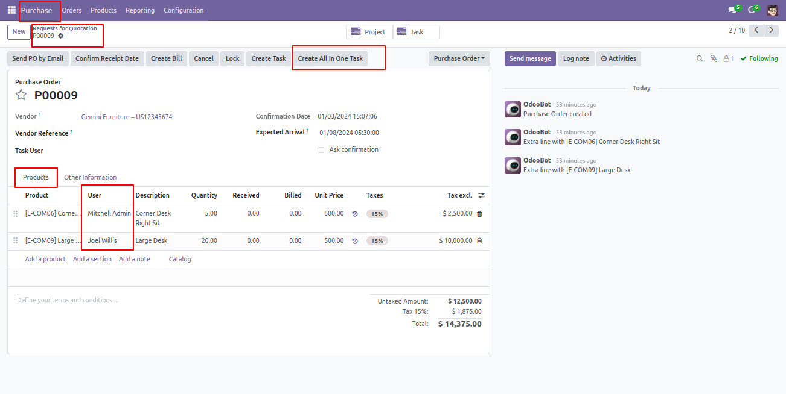Mark P00009 with the priority star
Screen dimensions: 786x394
click(21, 95)
